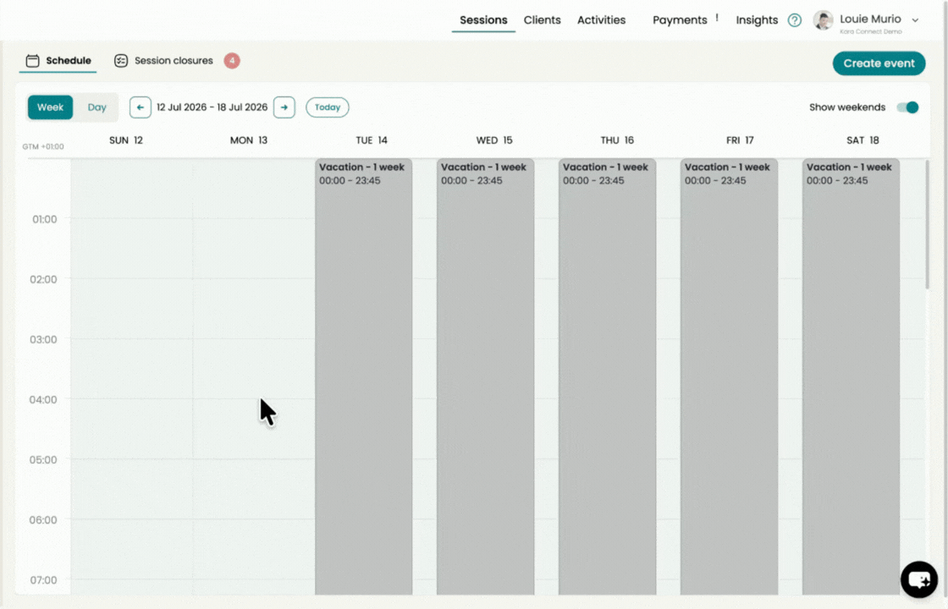
Task: Click the GTM +01:00 timezone label
Action: pos(43,147)
